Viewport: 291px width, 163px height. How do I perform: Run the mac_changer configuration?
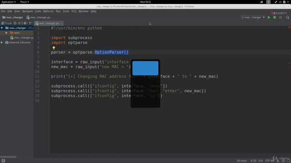click(x=269, y=17)
